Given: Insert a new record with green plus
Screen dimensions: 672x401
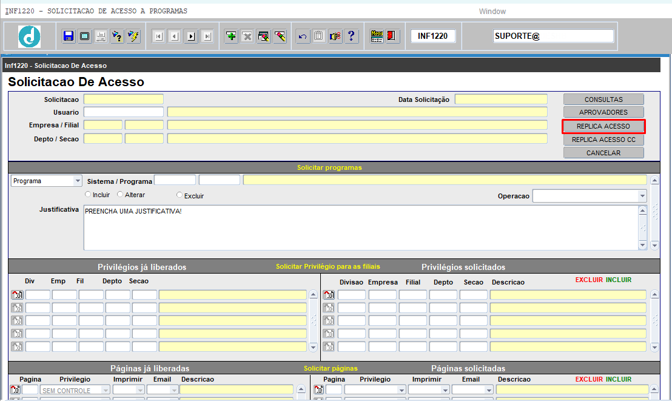Looking at the screenshot, I should 232,36.
